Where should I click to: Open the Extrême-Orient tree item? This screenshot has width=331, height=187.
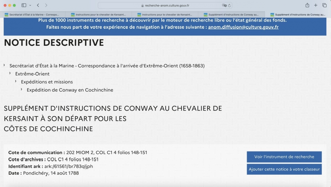(x=33, y=74)
